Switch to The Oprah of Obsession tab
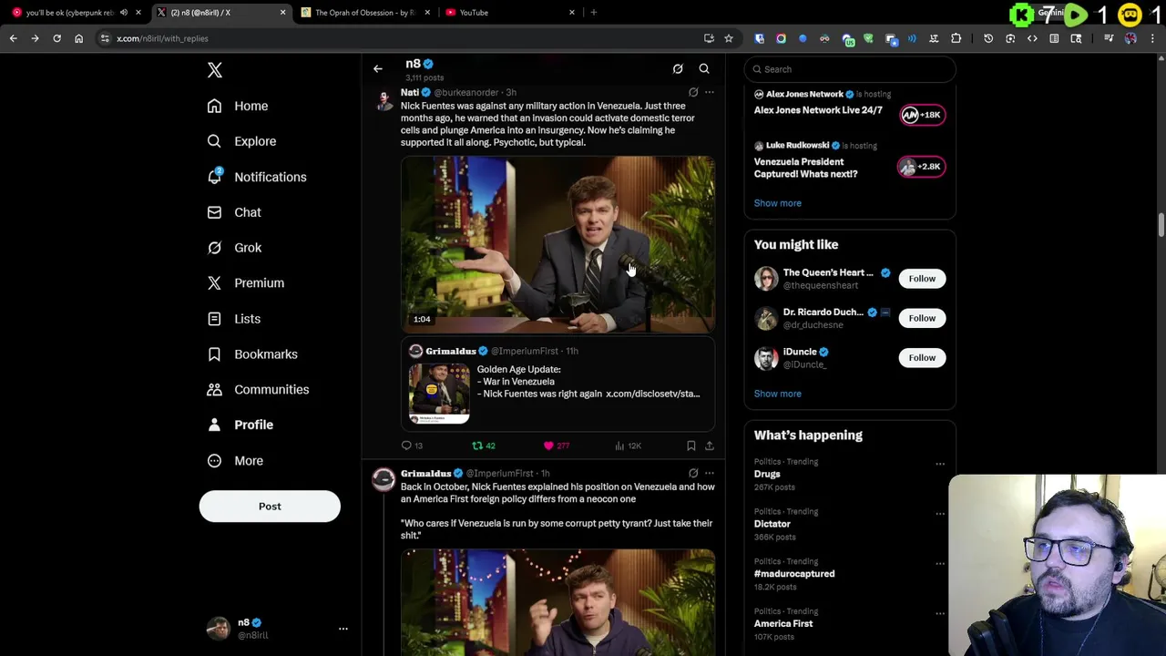This screenshot has height=656, width=1166. pos(364,13)
